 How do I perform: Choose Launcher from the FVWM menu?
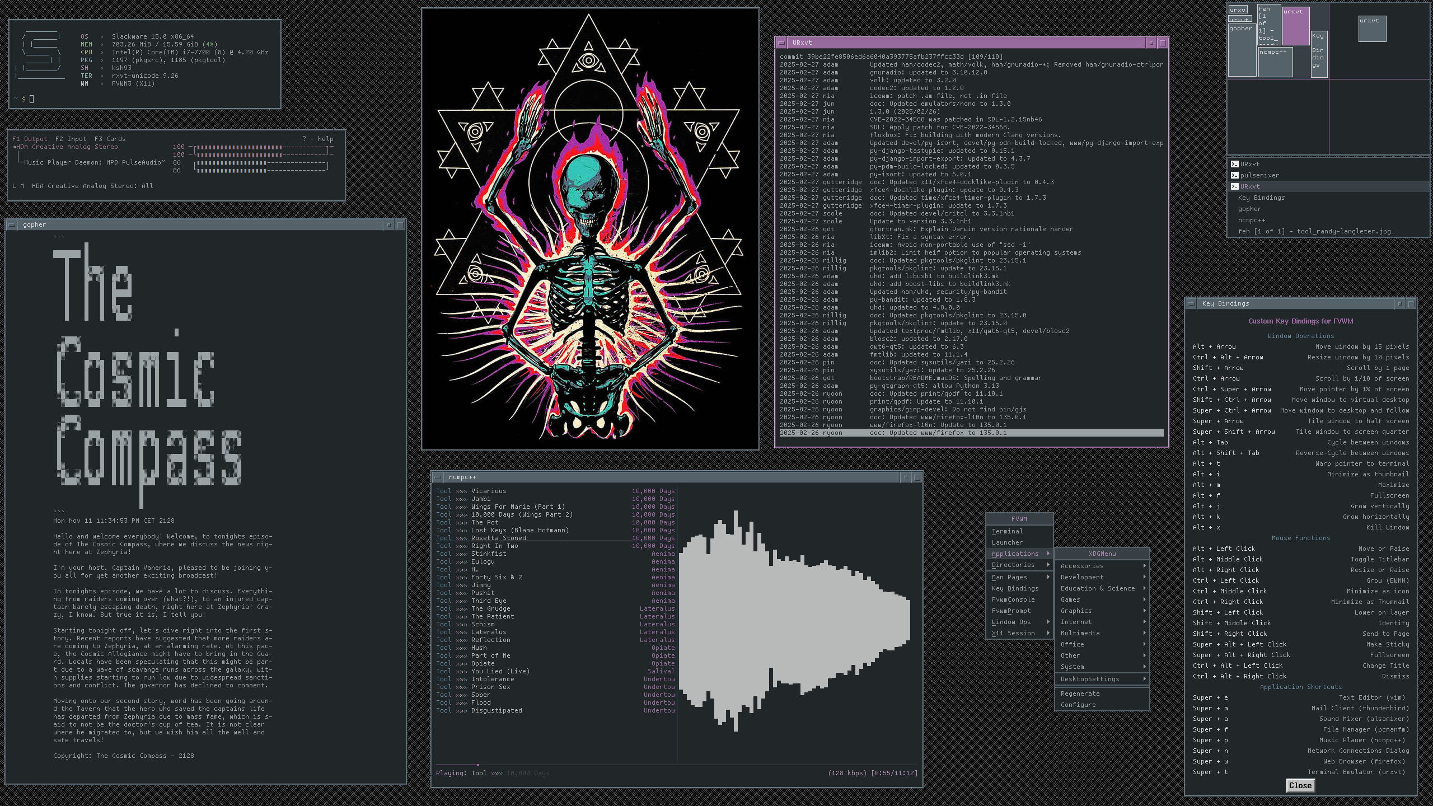click(1019, 542)
